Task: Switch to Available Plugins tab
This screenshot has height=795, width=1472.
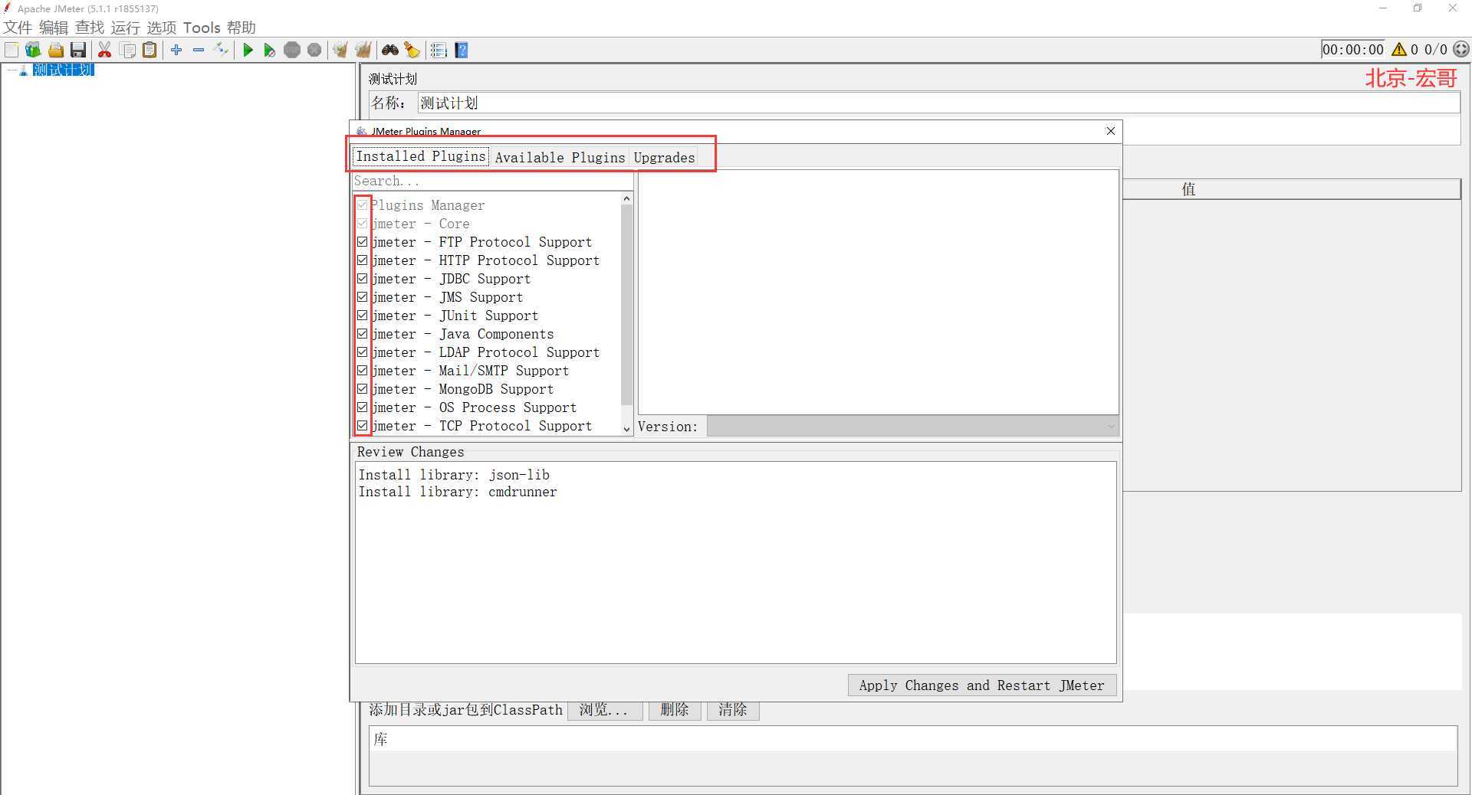Action: 560,158
